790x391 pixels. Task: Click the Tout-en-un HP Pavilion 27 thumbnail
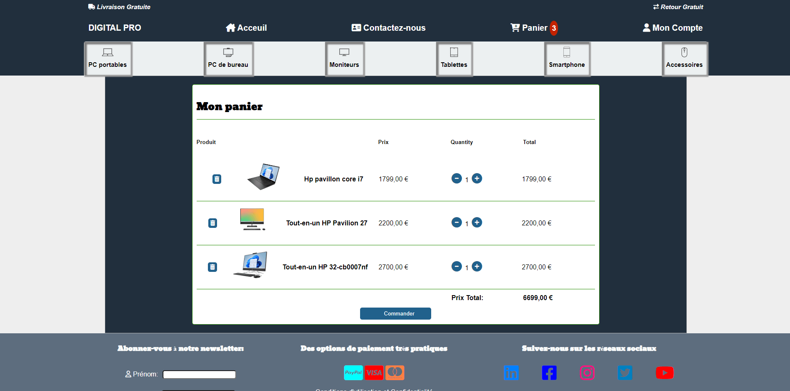(x=252, y=220)
